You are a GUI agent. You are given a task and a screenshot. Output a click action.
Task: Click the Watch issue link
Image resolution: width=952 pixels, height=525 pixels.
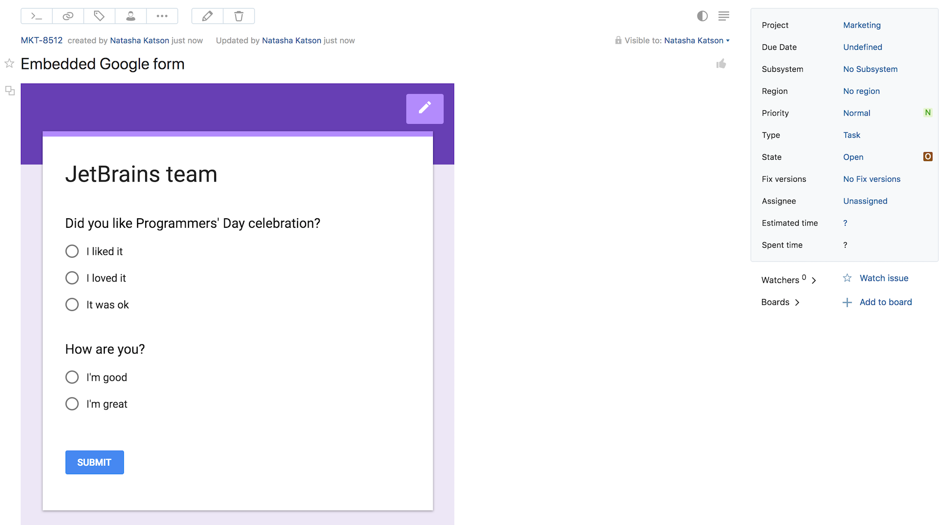(883, 278)
